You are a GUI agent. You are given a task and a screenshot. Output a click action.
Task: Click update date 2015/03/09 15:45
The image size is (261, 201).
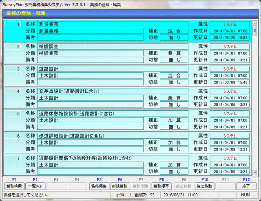click(x=230, y=82)
